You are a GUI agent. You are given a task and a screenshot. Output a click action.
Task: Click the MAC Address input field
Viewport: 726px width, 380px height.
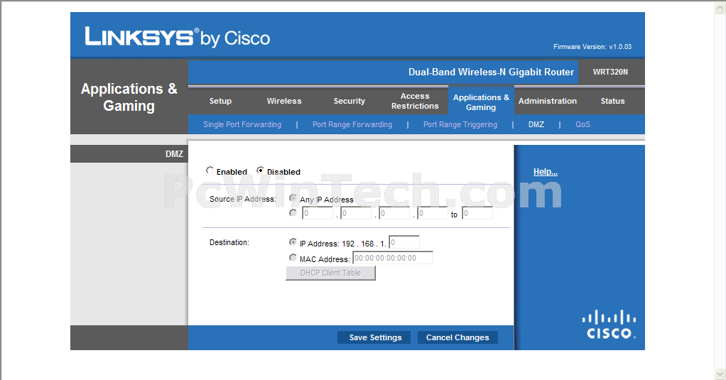pyautogui.click(x=393, y=258)
